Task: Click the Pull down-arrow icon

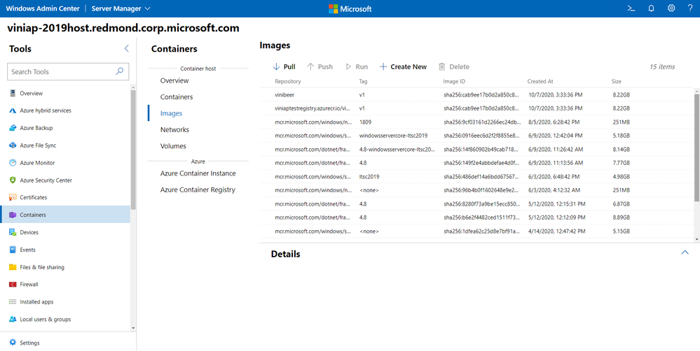Action: [x=276, y=67]
